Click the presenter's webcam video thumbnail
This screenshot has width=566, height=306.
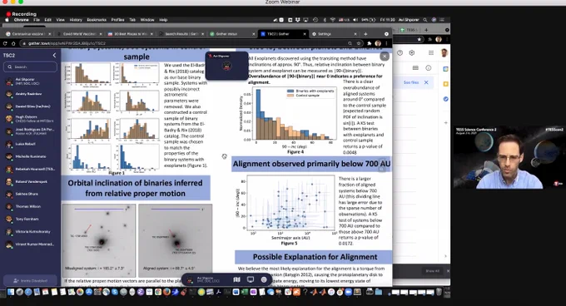click(509, 157)
